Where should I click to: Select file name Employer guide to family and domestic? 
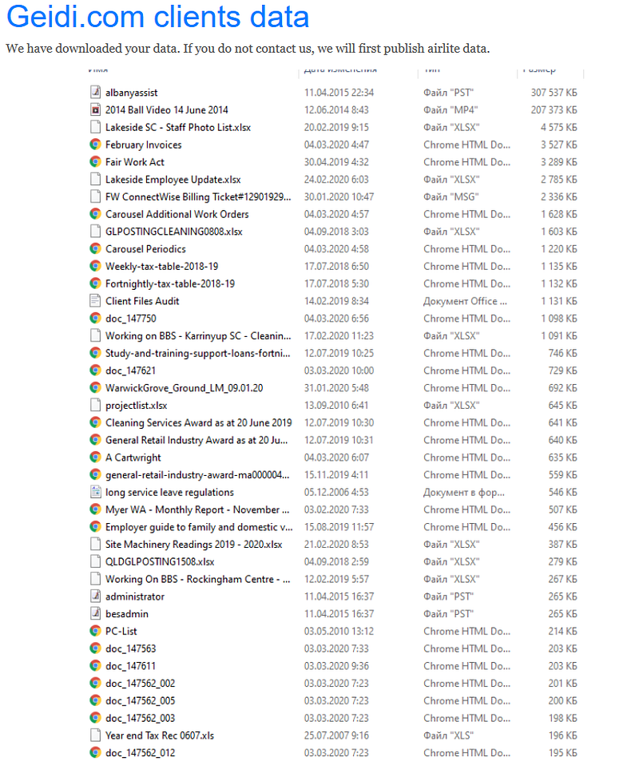pyautogui.click(x=199, y=527)
